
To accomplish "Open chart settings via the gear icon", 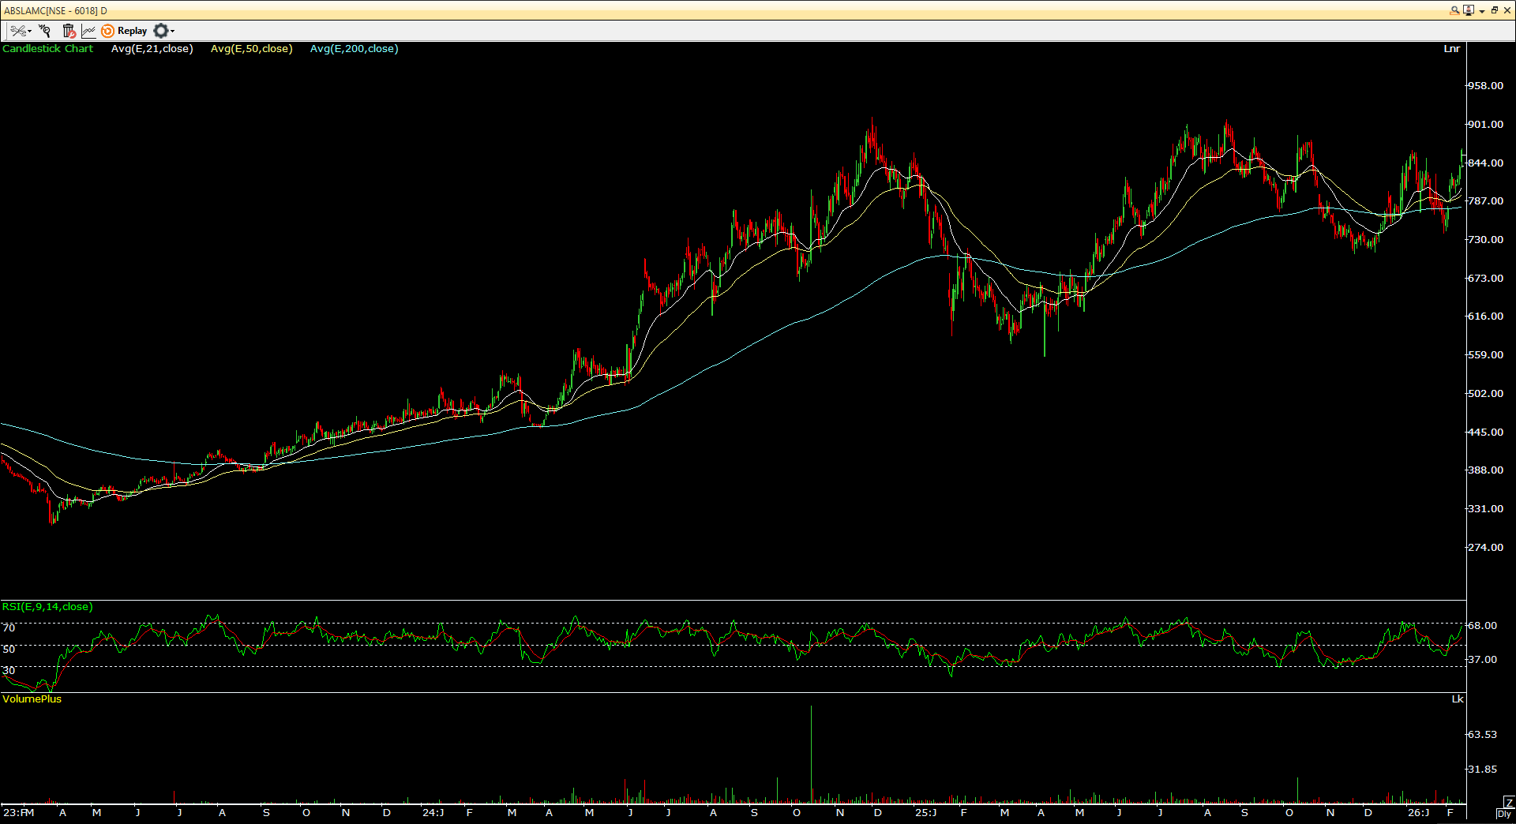I will [160, 31].
